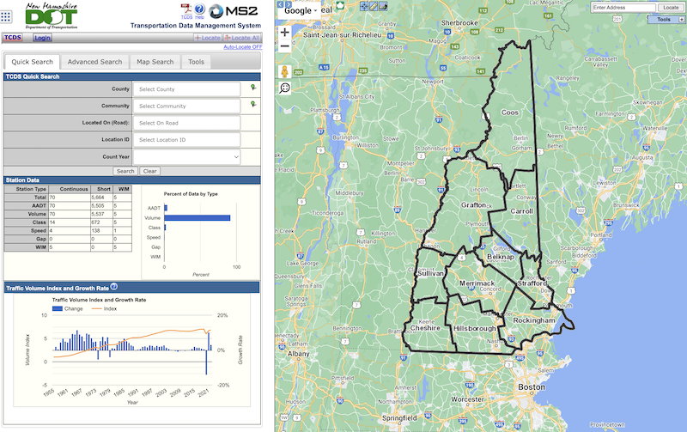Open the Help icon

click(199, 10)
